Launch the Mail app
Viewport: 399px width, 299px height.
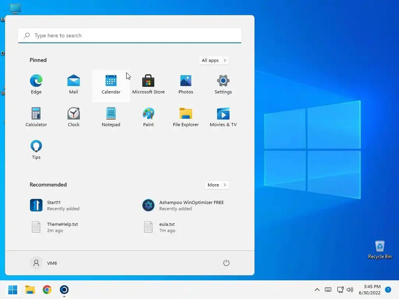pyautogui.click(x=74, y=84)
